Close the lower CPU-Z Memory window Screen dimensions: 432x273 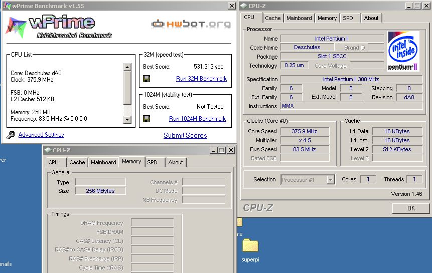231,150
